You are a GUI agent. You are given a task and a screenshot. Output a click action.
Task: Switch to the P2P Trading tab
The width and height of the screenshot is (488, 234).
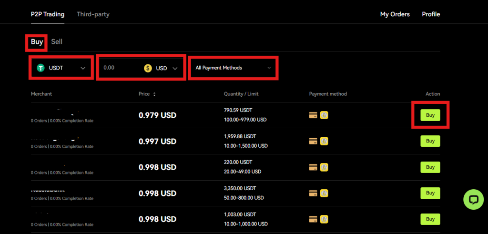[48, 14]
